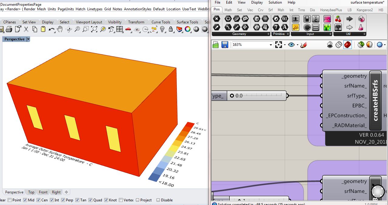Click the Print icon in Rhino toolbar
The image size is (388, 205).
click(x=9, y=29)
